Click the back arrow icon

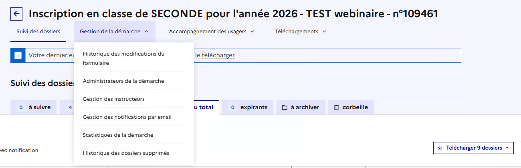coord(16,14)
